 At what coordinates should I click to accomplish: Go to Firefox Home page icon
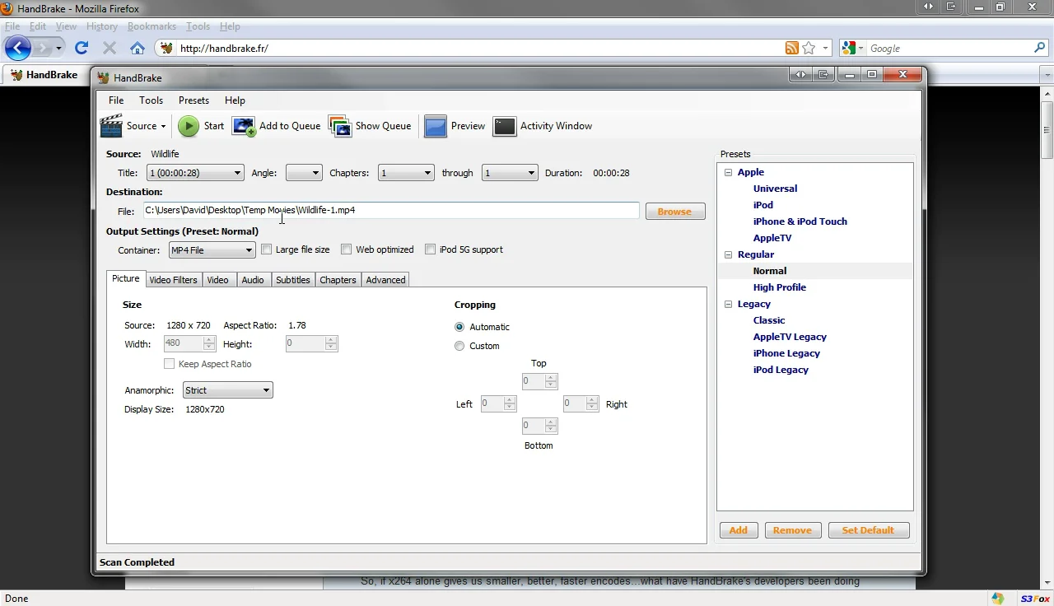tap(138, 48)
